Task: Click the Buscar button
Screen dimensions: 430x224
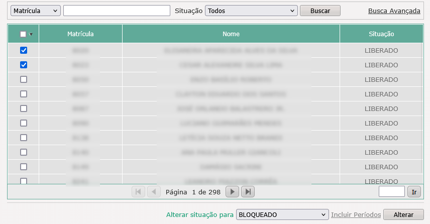Action: [x=320, y=11]
